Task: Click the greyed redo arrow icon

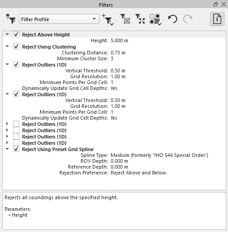Action: 188,19
